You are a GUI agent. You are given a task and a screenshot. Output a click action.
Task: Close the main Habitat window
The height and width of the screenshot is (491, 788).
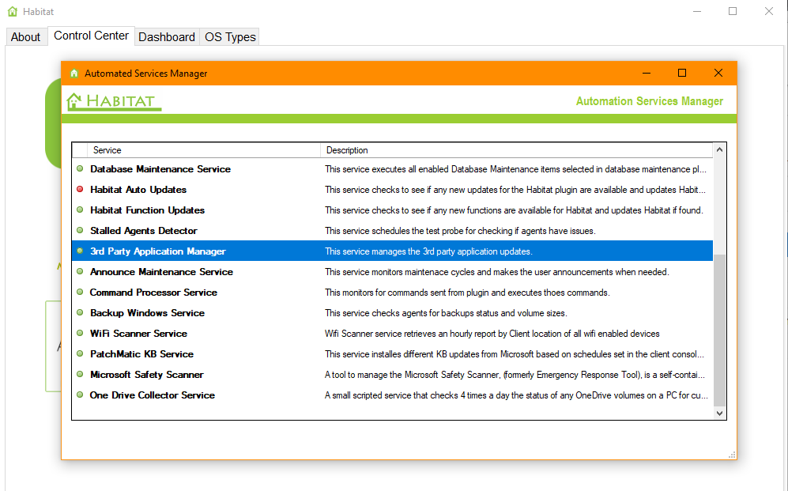tap(768, 12)
